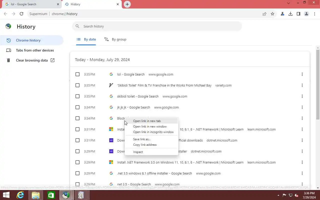The image size is (320, 200).
Task: Open the share page icon in address bar
Action: pos(264,14)
